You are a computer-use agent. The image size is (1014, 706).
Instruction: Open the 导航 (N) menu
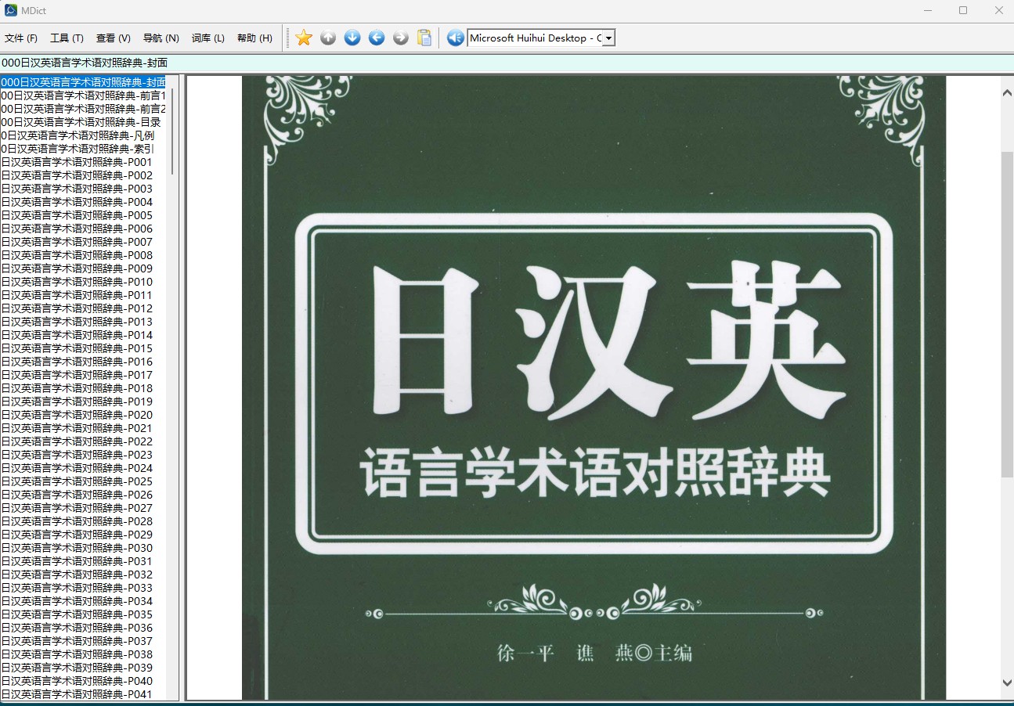[x=161, y=38]
